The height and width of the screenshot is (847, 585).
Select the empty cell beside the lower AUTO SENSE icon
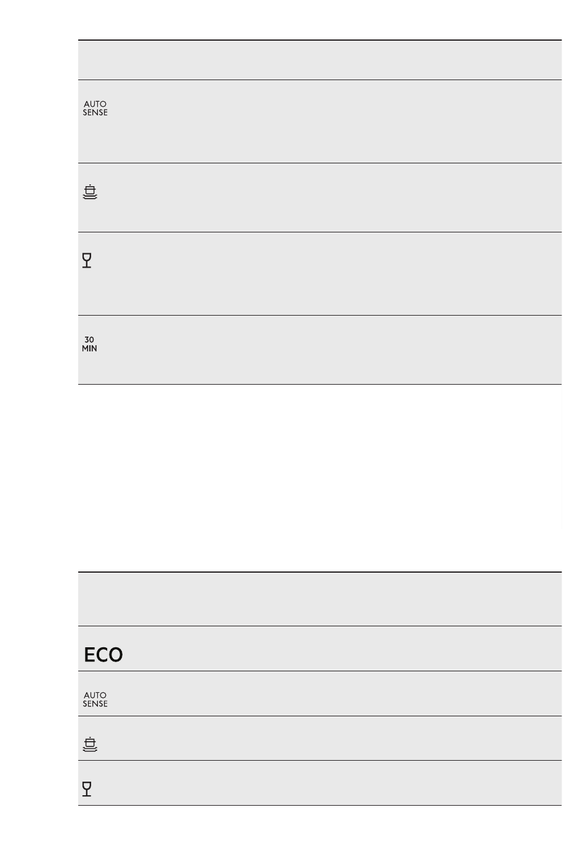click(x=336, y=694)
